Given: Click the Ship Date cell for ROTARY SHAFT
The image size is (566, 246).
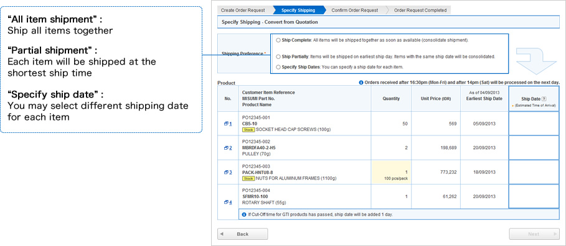Looking at the screenshot, I should coord(534,196).
